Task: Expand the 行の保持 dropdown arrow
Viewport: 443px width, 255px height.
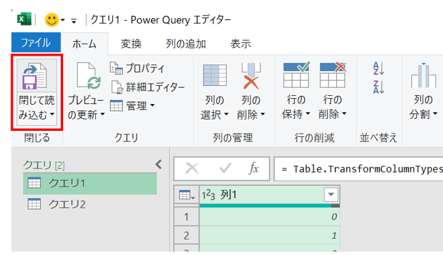Action: (x=307, y=113)
